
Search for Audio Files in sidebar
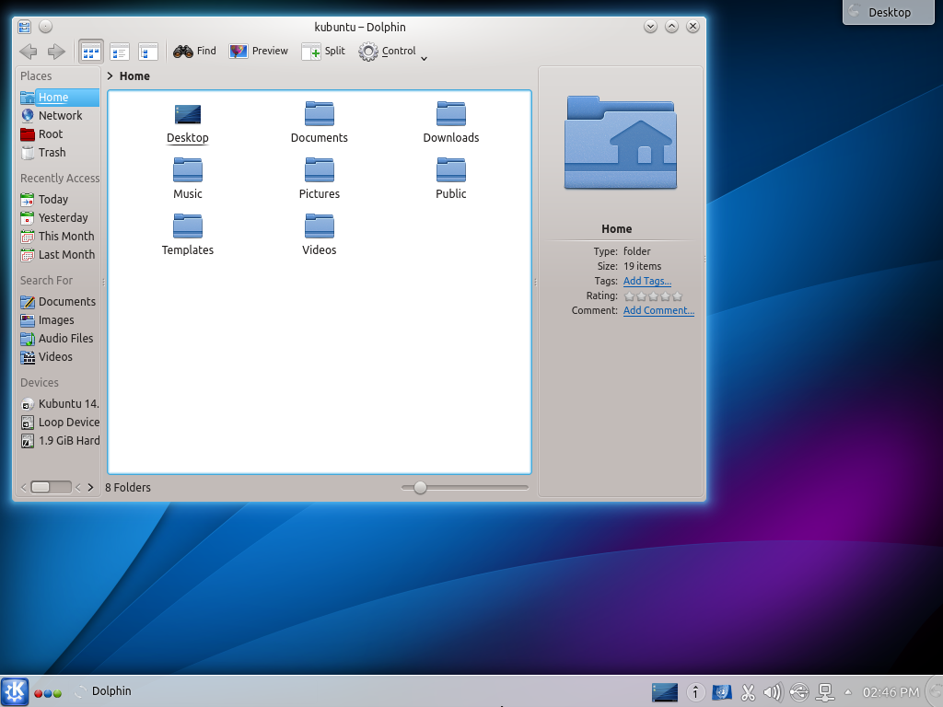(59, 339)
